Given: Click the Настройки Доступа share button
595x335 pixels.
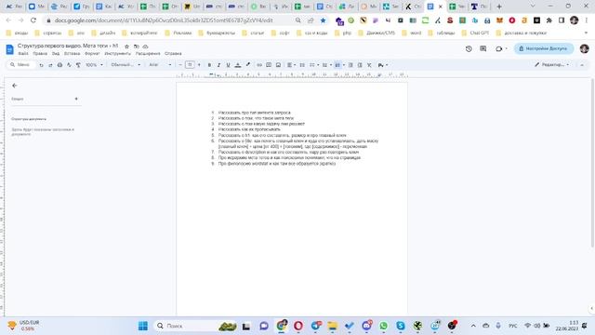Looking at the screenshot, I should [x=543, y=48].
